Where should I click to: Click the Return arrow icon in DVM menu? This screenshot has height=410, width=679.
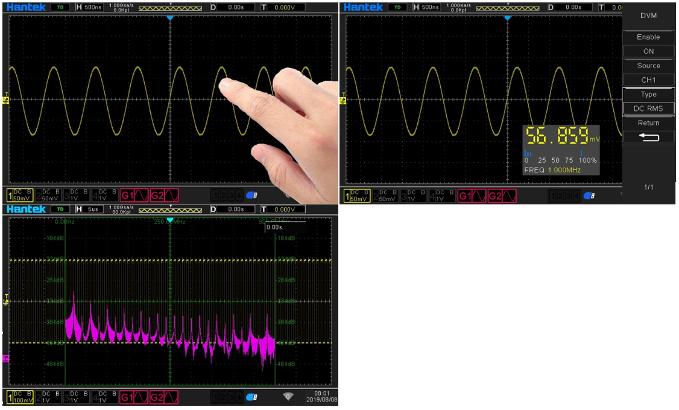pos(648,137)
